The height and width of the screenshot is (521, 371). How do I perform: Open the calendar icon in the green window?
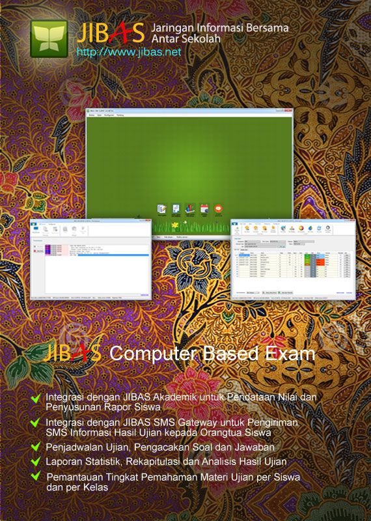pos(204,209)
